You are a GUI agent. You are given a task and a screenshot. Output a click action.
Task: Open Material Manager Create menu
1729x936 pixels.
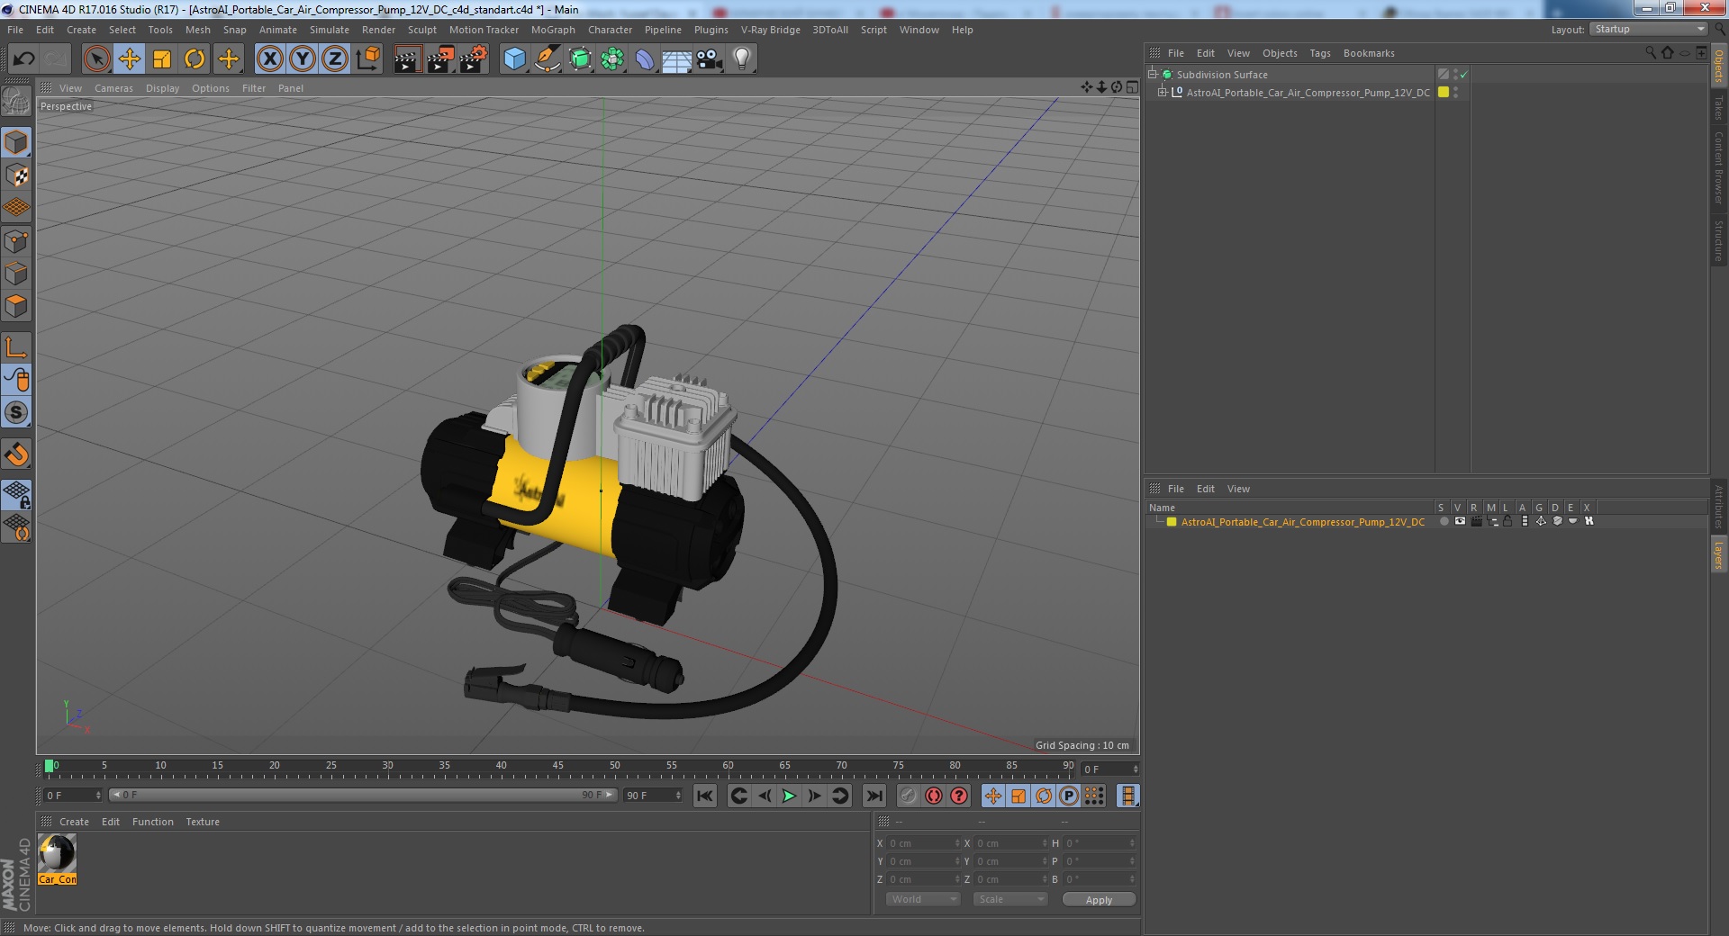[74, 822]
